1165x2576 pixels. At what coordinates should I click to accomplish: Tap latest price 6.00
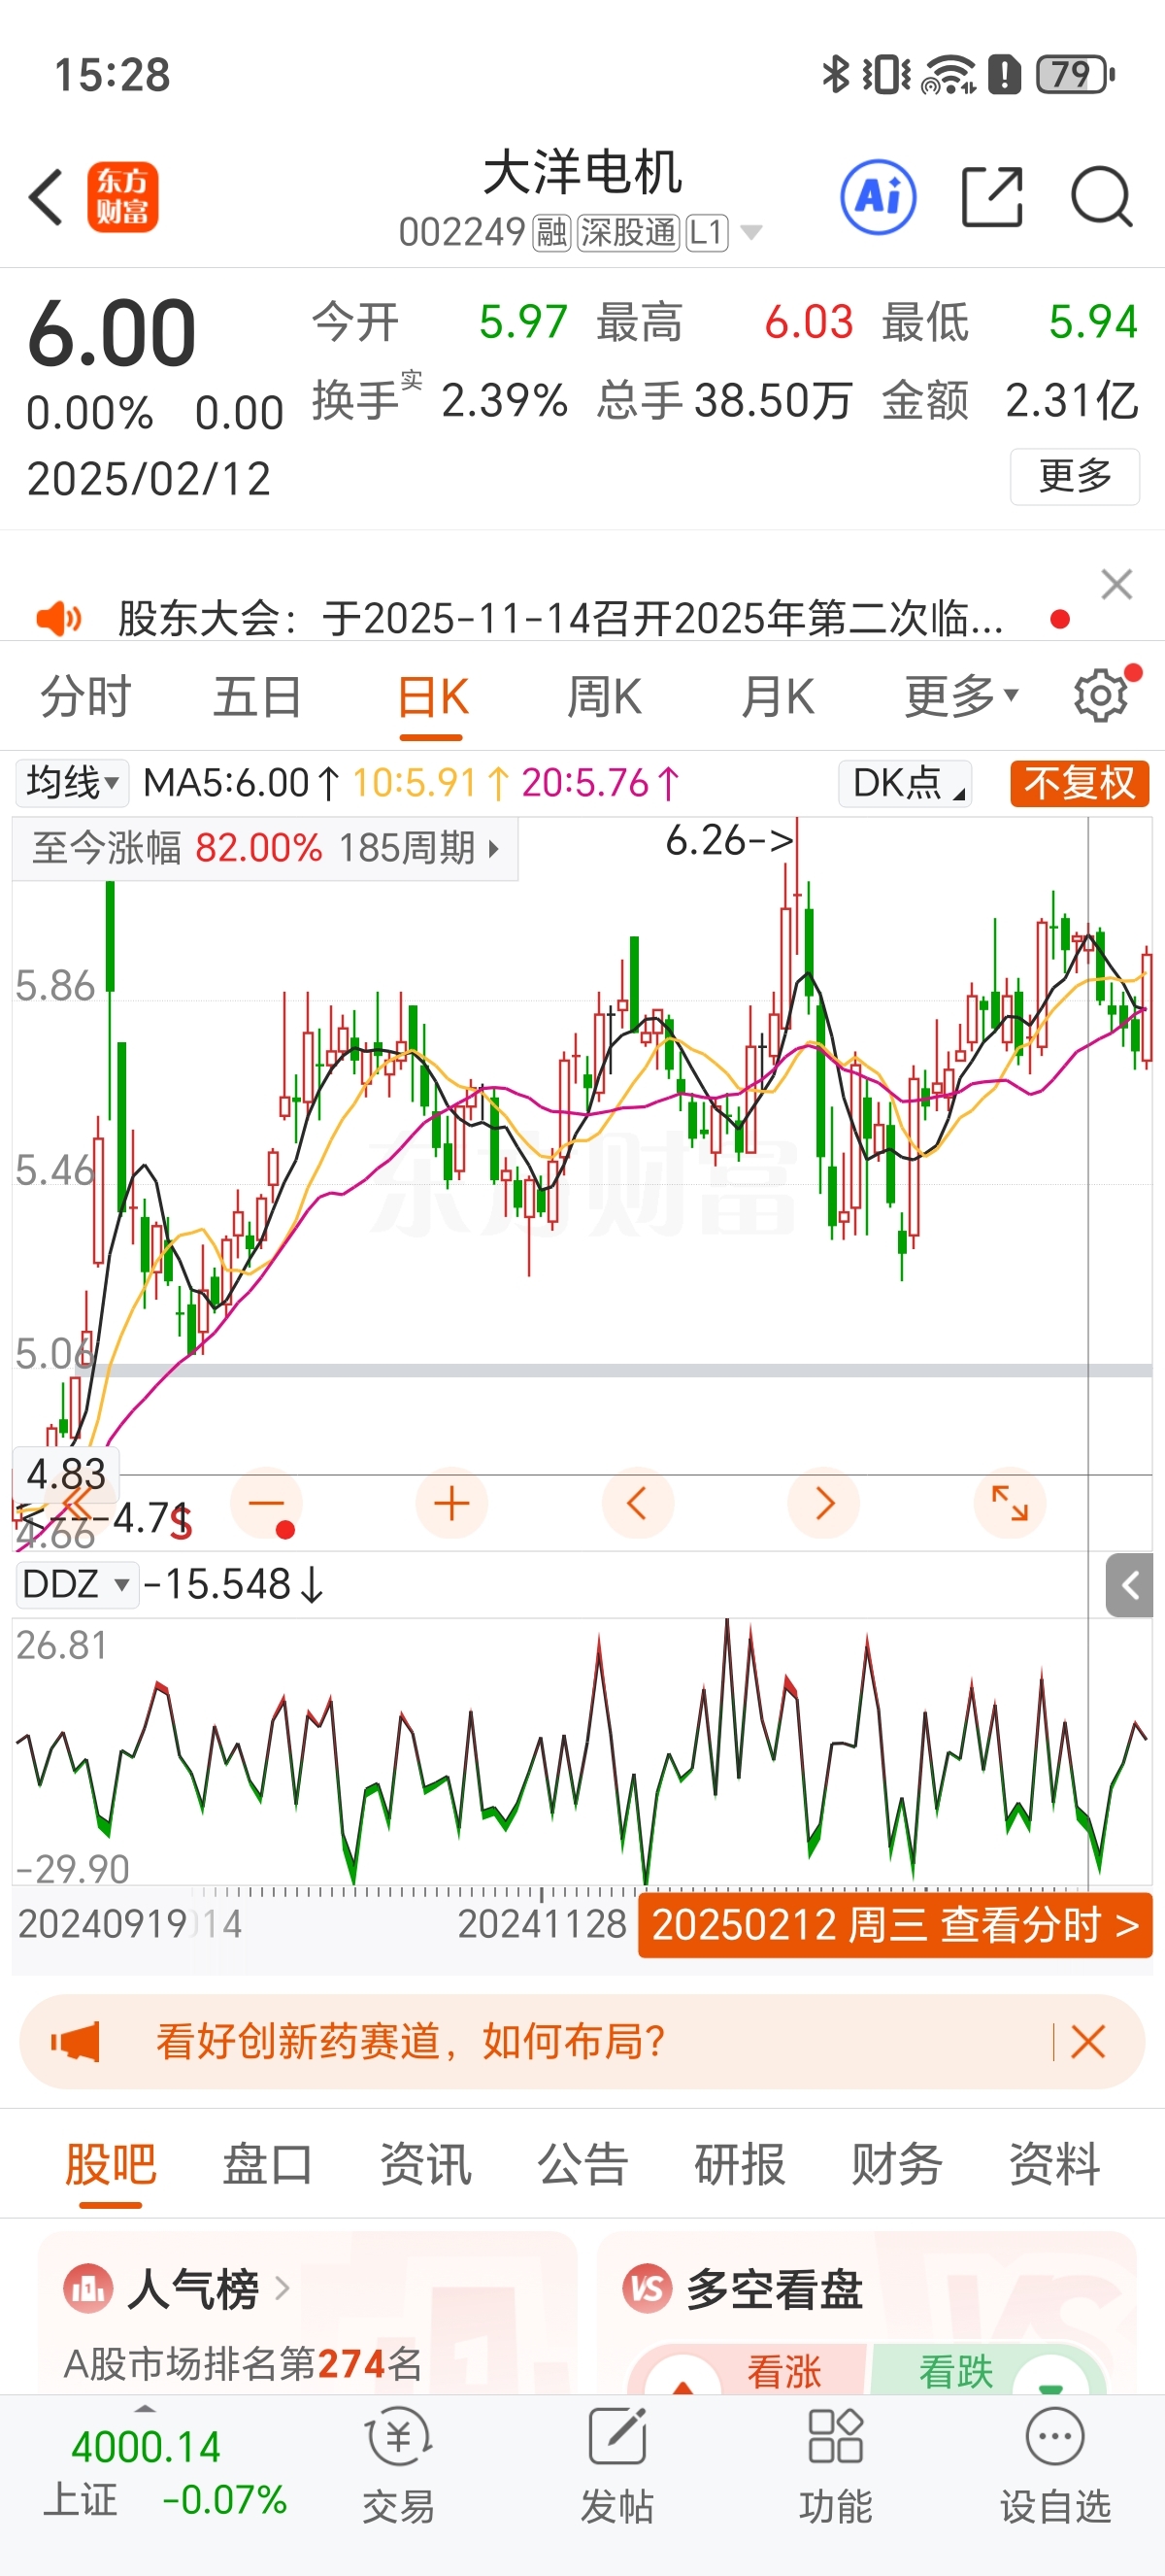coord(112,333)
